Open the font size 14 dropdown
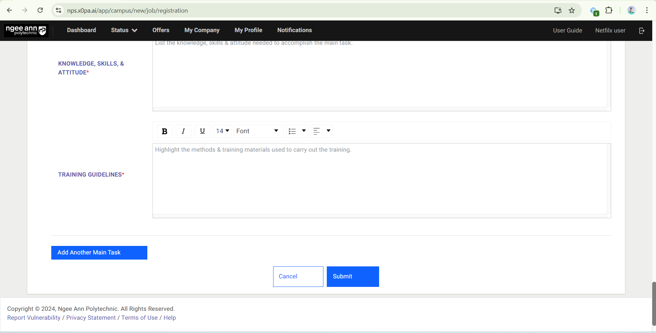The width and height of the screenshot is (656, 333). point(223,131)
